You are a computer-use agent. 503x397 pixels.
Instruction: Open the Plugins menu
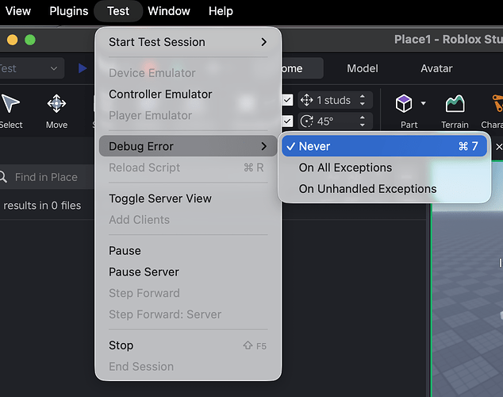pyautogui.click(x=69, y=11)
